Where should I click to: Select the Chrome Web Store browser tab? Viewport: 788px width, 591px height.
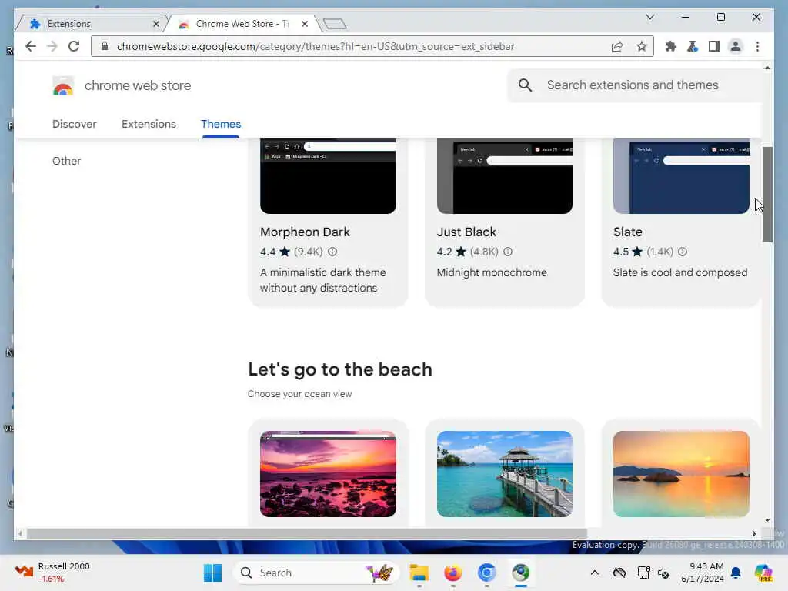click(241, 24)
